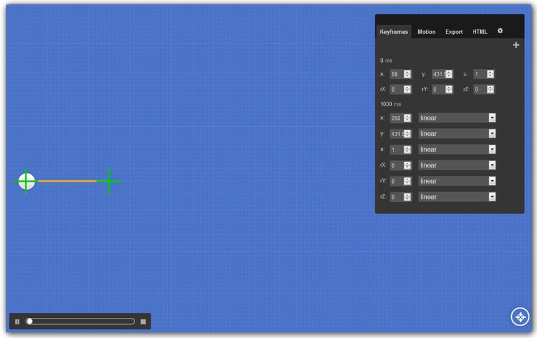Open the easing dropdown for x at 1000ms

[x=492, y=118]
